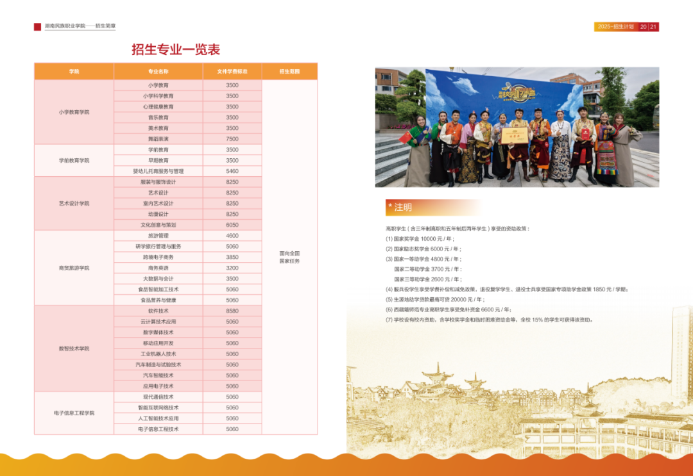Click the page number 20|21 box
This screenshot has height=476, width=693.
click(x=648, y=27)
